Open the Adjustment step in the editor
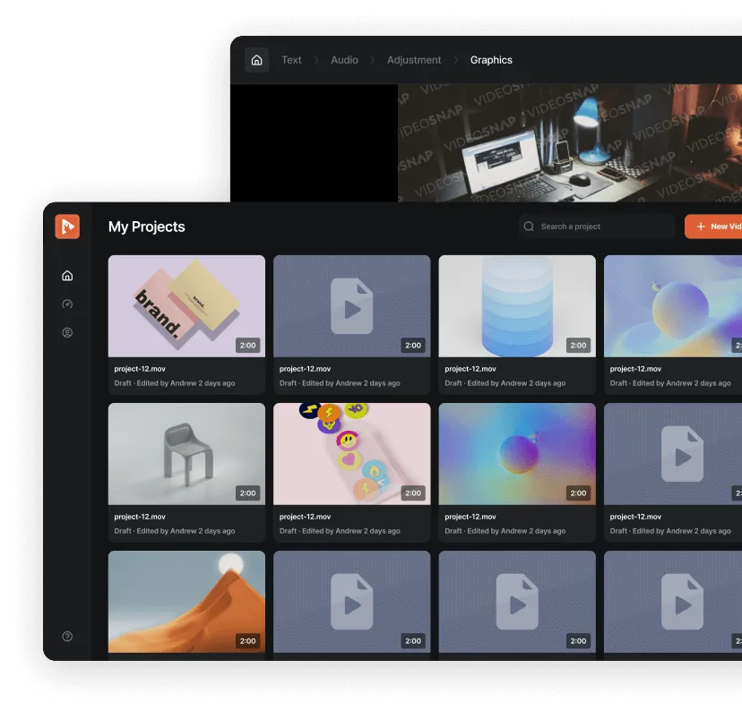 click(414, 60)
